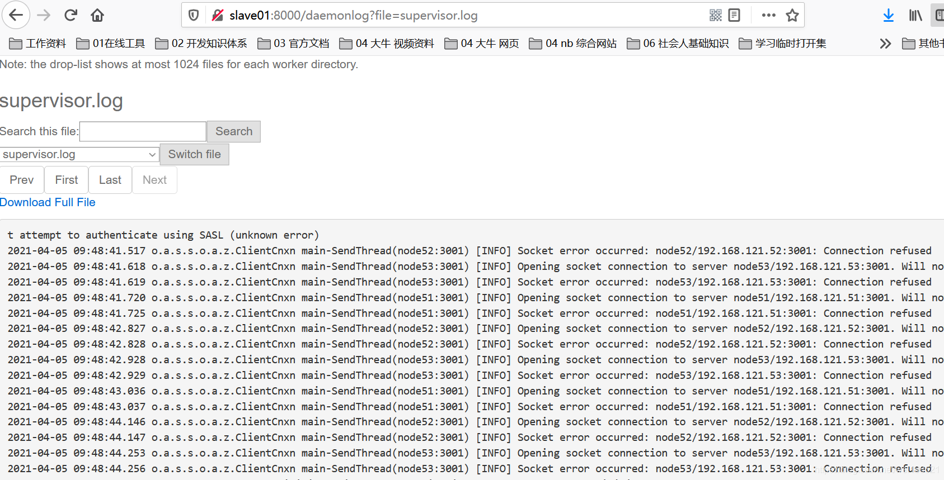
Task: Click the browser forward arrow
Action: tap(44, 15)
